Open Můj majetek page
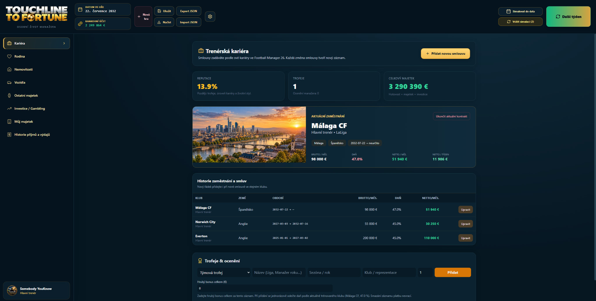 point(36,122)
